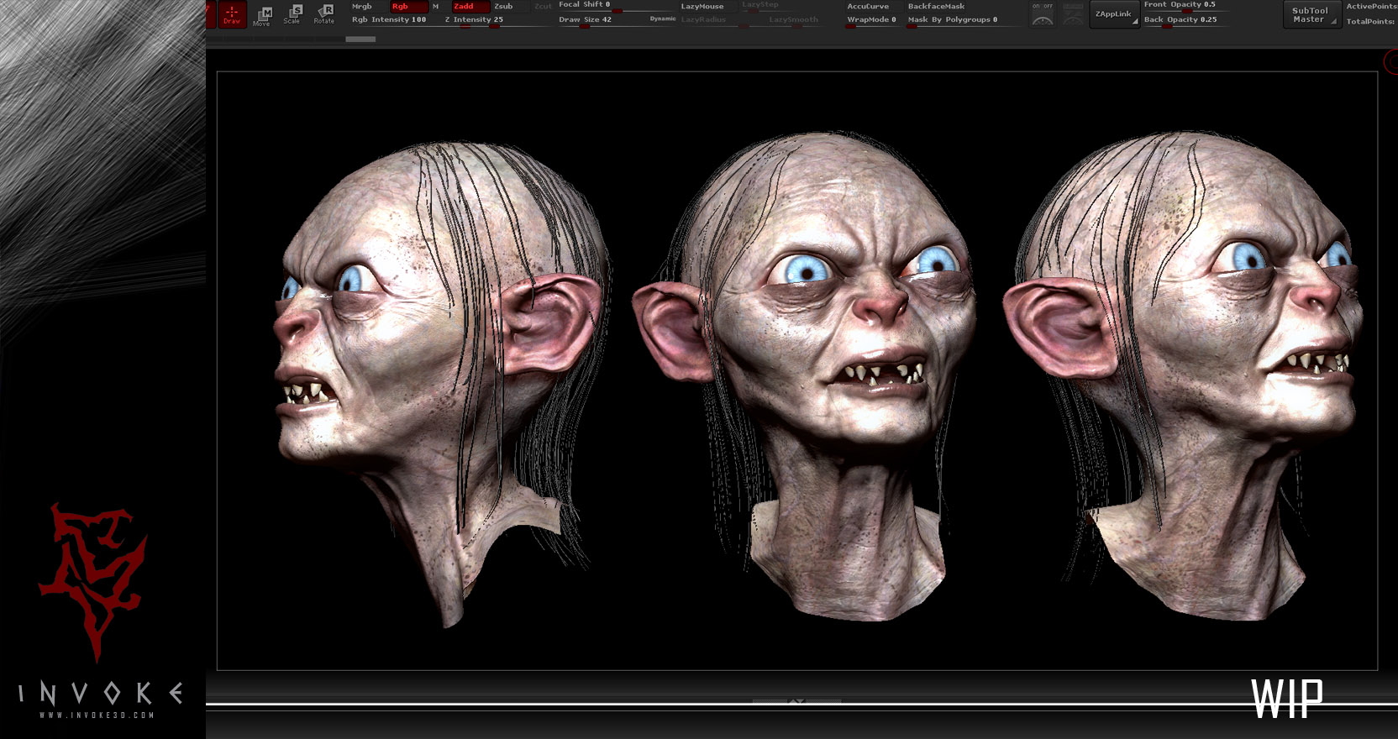Click the horizontal scrollbar thumb under toolbar

point(360,39)
